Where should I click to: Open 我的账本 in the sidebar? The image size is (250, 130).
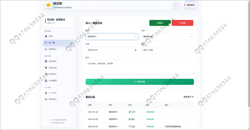(x=58, y=61)
